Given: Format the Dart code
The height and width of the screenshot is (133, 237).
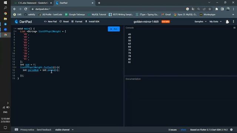Looking at the screenshot, I should (77, 21).
